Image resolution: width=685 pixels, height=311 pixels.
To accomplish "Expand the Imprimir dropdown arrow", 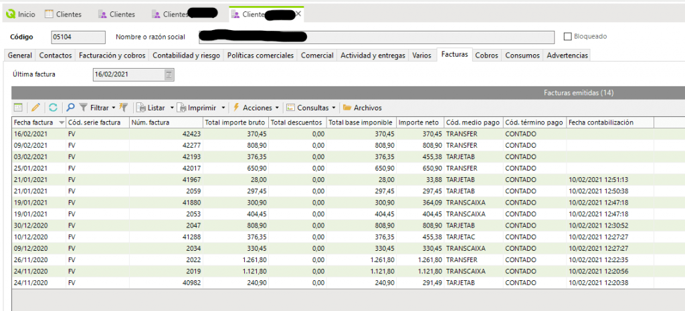I will pyautogui.click(x=223, y=108).
